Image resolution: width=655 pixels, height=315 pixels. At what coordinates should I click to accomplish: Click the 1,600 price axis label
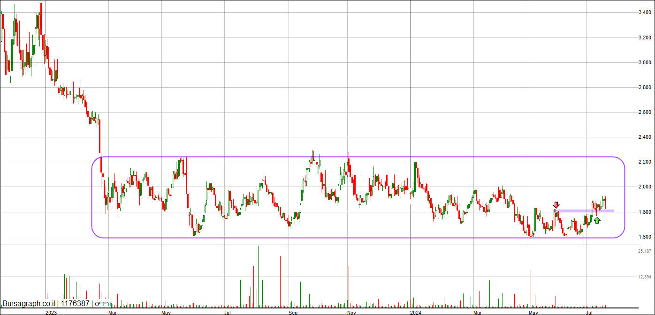[645, 237]
